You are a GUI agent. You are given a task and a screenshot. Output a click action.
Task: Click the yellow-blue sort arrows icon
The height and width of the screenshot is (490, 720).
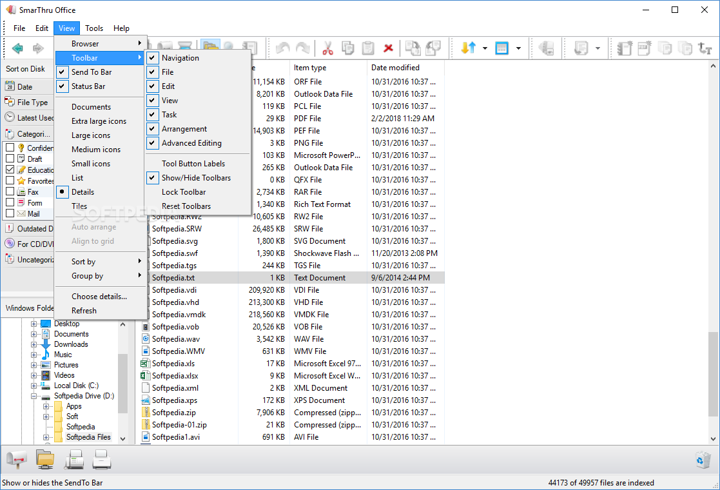468,48
